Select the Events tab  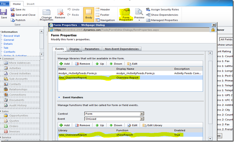pos(59,49)
